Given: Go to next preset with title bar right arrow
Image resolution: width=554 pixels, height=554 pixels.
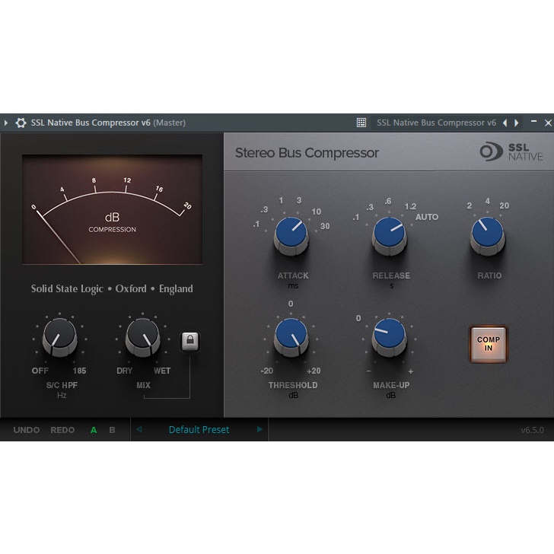Looking at the screenshot, I should (517, 123).
